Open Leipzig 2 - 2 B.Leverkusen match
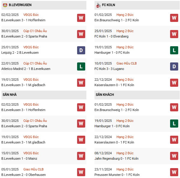 pyautogui.click(x=20, y=53)
